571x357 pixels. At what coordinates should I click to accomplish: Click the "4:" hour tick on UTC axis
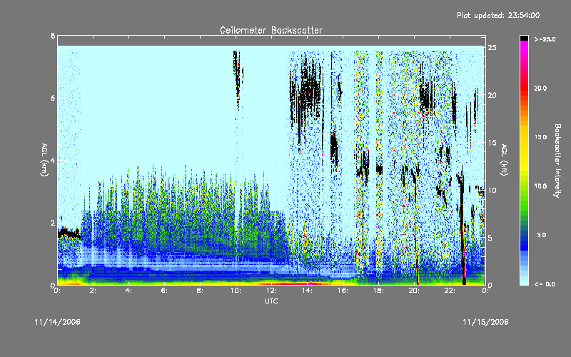pyautogui.click(x=128, y=291)
